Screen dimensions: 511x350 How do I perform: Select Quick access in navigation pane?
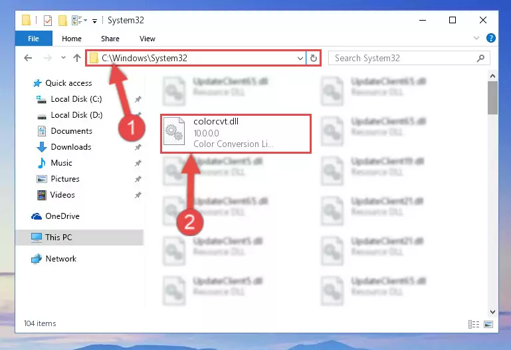[x=68, y=83]
